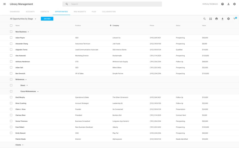Click into the top Search field

tap(114, 4)
